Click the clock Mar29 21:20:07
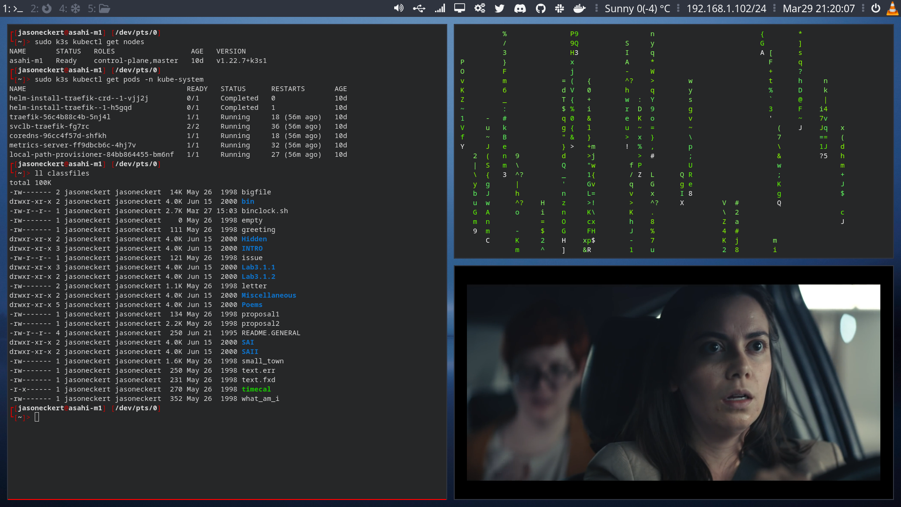Screen dimensions: 901x507 (819, 8)
